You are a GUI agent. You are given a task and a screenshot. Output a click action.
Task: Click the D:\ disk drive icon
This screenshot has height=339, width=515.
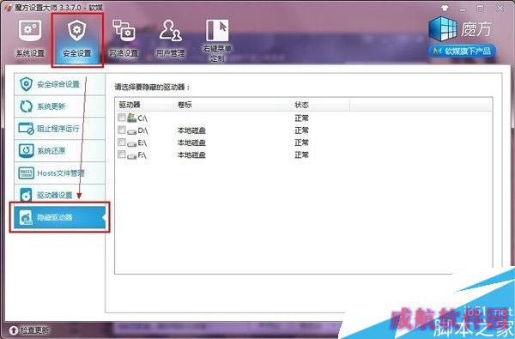tap(131, 131)
